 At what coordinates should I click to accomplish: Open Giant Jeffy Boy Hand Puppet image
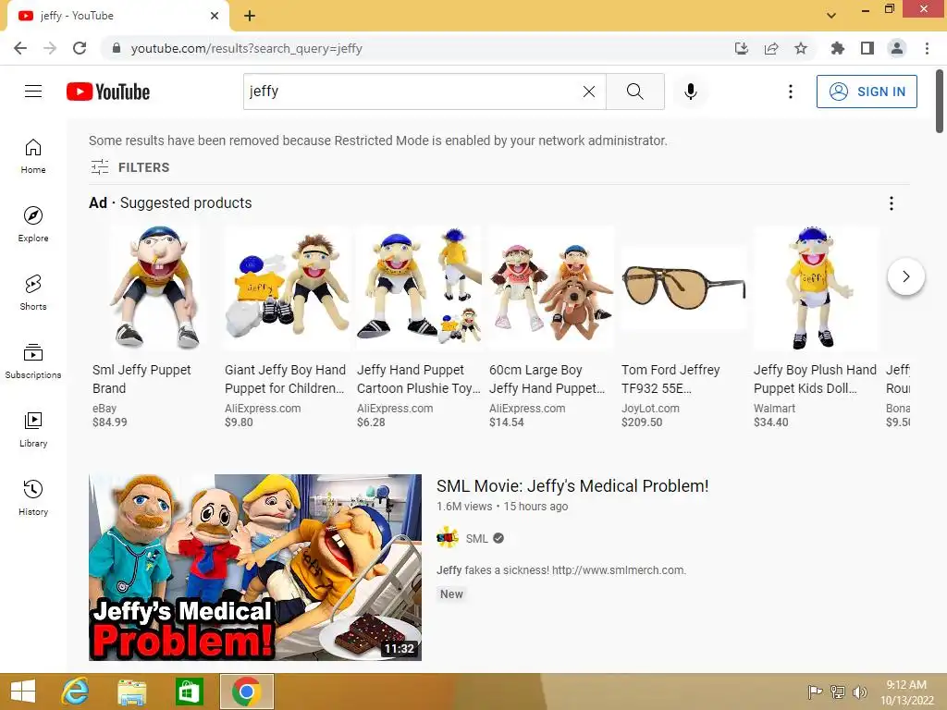tap(288, 288)
